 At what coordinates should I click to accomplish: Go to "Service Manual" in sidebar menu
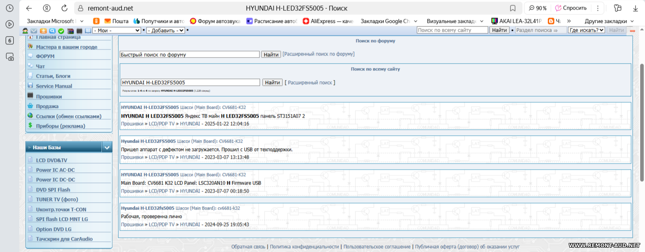[54, 86]
